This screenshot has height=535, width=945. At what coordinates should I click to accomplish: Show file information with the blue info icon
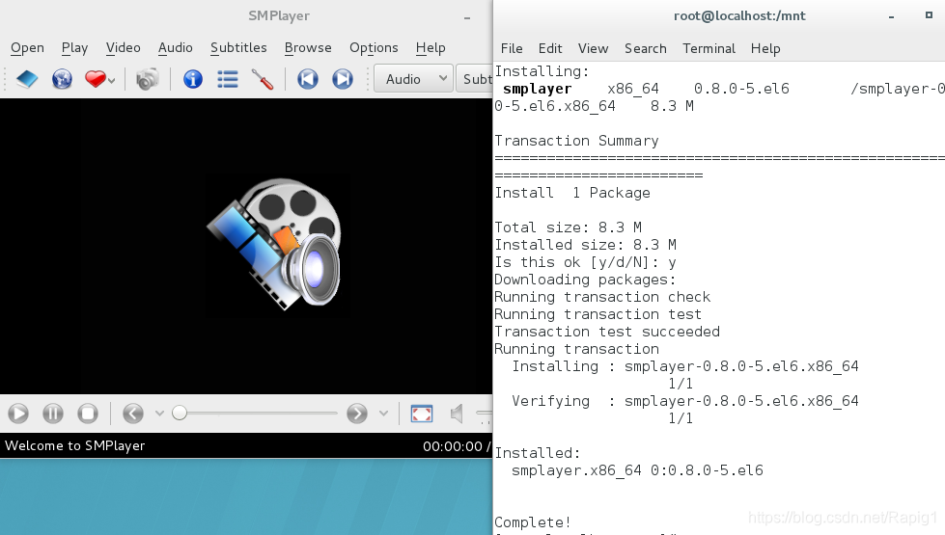tap(193, 79)
